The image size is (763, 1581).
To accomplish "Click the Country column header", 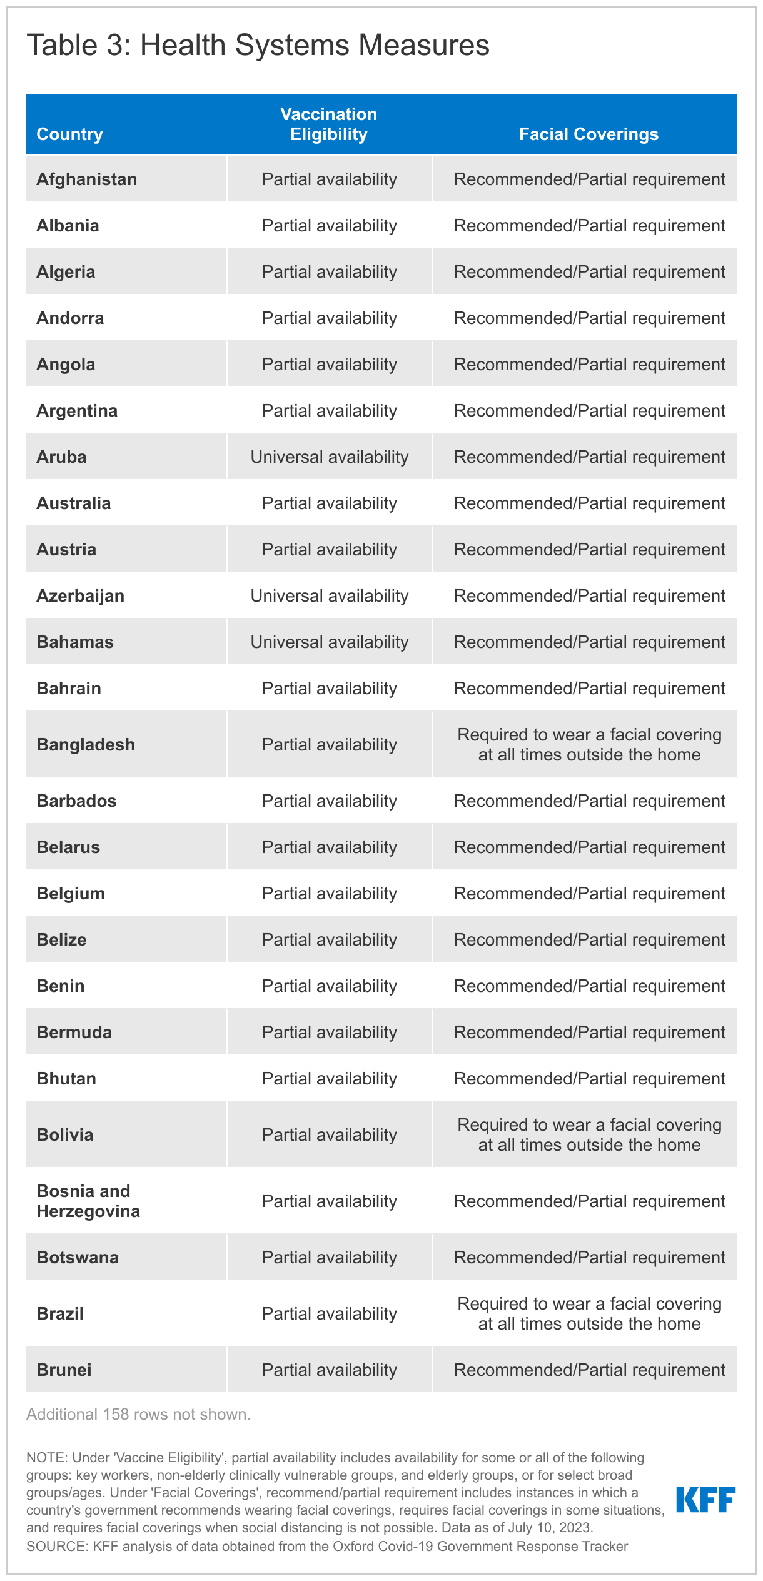I will tap(69, 134).
